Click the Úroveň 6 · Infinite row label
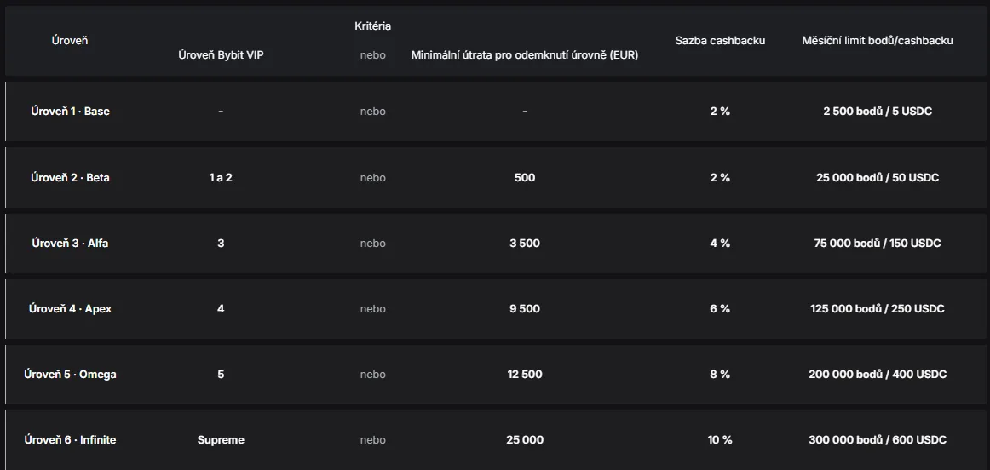 pos(70,439)
